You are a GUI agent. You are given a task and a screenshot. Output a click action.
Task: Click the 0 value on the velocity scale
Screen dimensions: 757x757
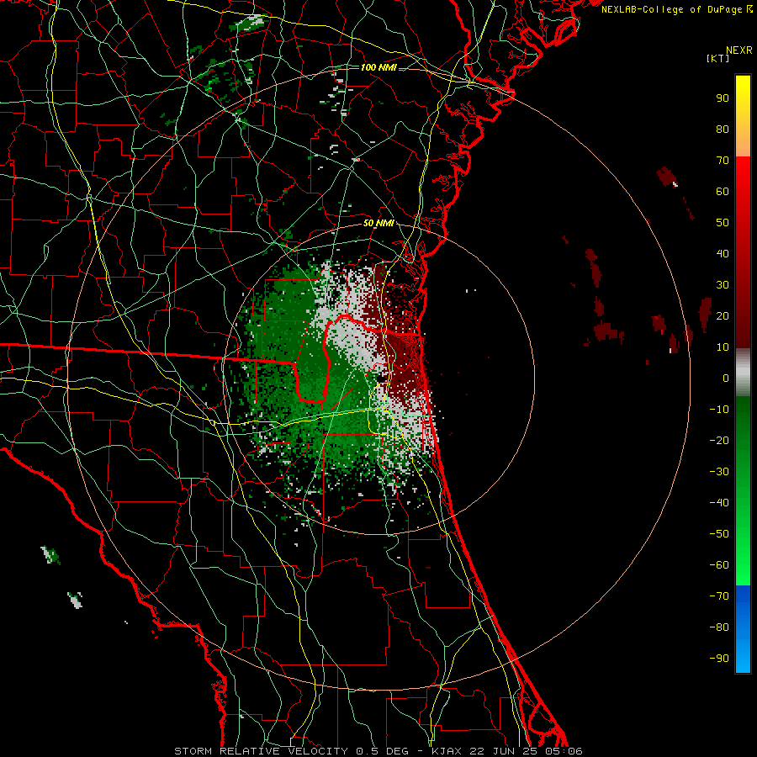point(726,378)
